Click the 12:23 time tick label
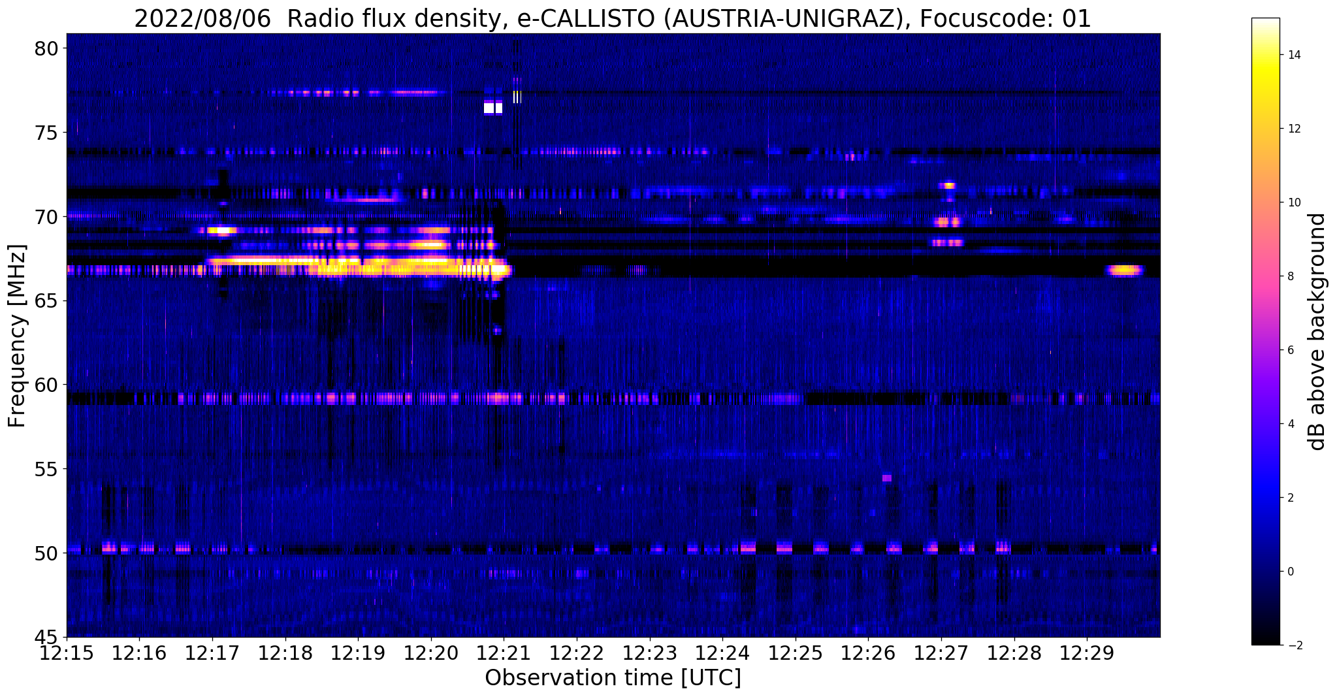Viewport: 1337px width, 697px height. (650, 654)
